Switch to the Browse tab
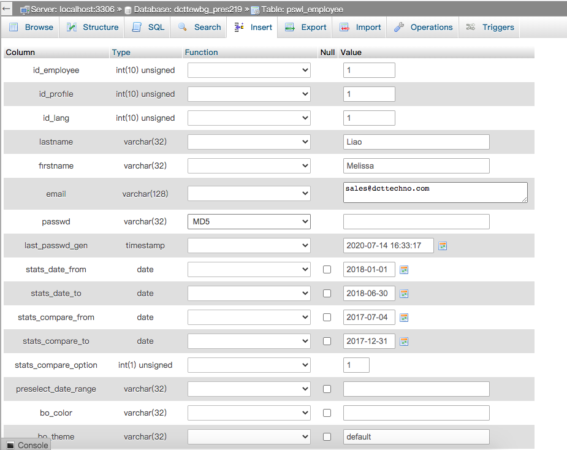Image resolution: width=567 pixels, height=450 pixels. [x=31, y=27]
